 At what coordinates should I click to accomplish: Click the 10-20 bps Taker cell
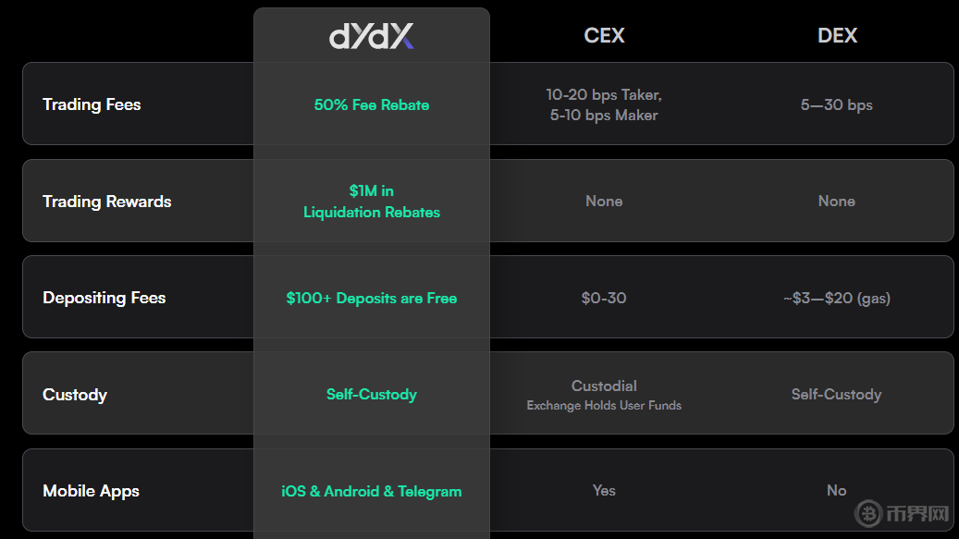[x=604, y=95]
